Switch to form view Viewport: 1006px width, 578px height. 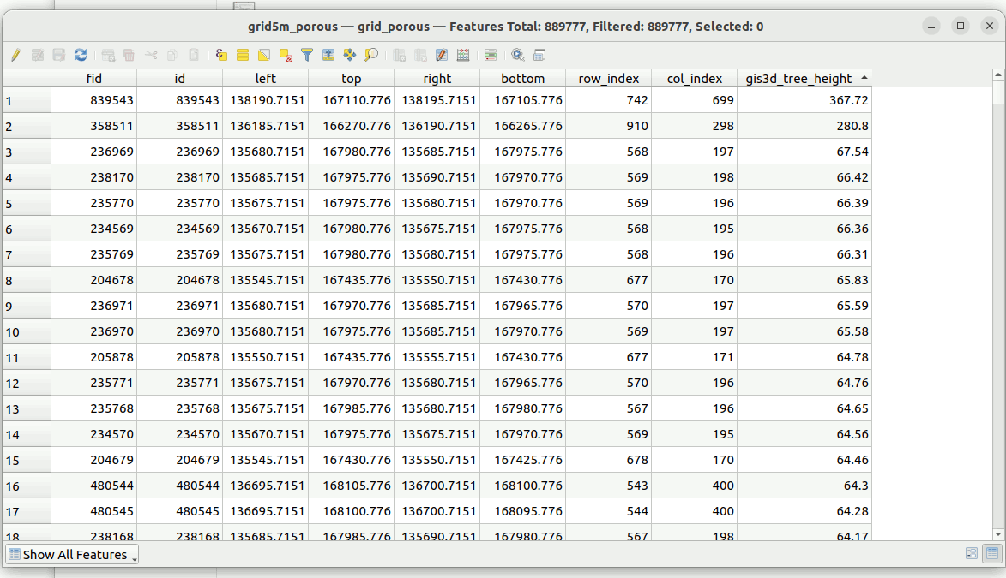coord(972,554)
